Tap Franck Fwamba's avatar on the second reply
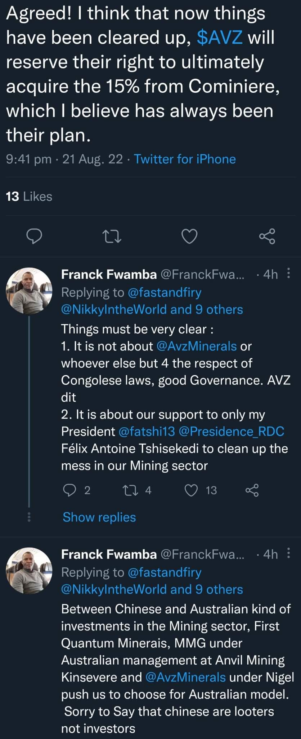The width and height of the screenshot is (301, 739). click(29, 571)
